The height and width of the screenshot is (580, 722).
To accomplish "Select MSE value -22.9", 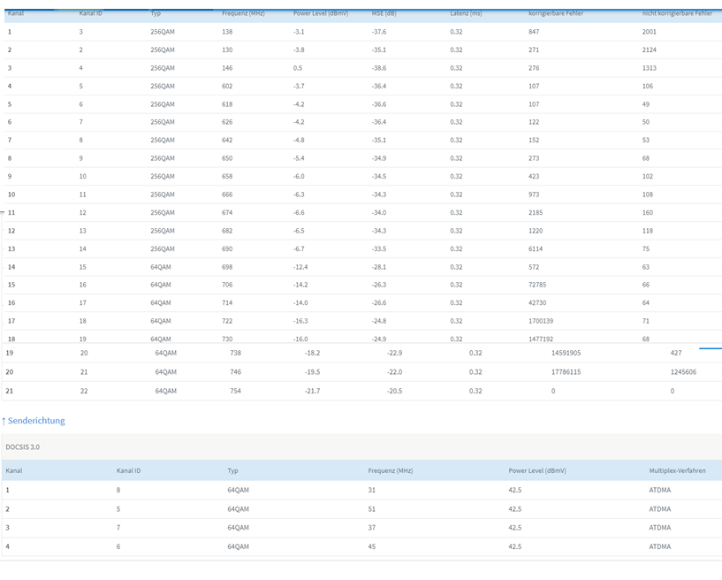I will (x=395, y=353).
